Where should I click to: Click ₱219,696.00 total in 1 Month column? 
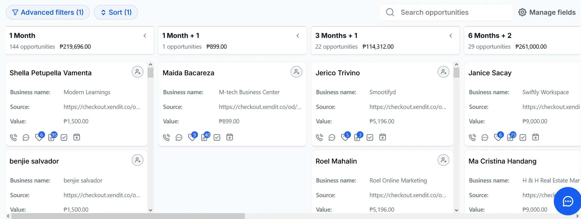75,46
